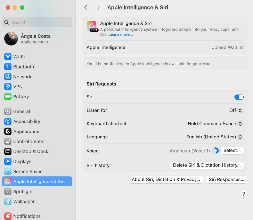Open About Siri, Dictation & Privacy…
This screenshot has height=220, width=253.
tap(166, 179)
